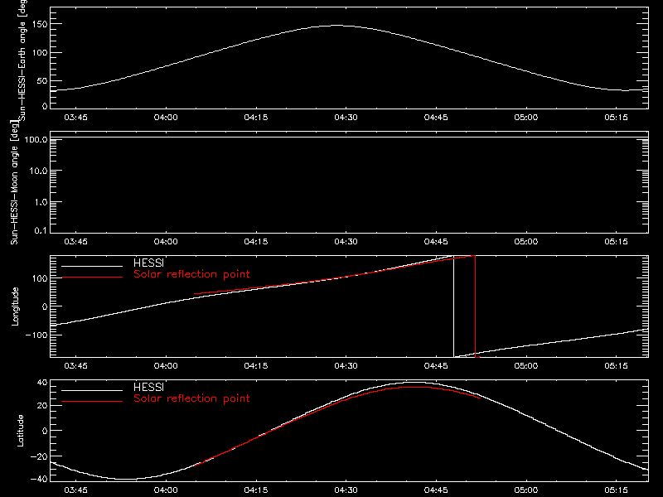This screenshot has height=497, width=663.
Task: Click the -20 tick on Latitude axis
Action: 39,456
